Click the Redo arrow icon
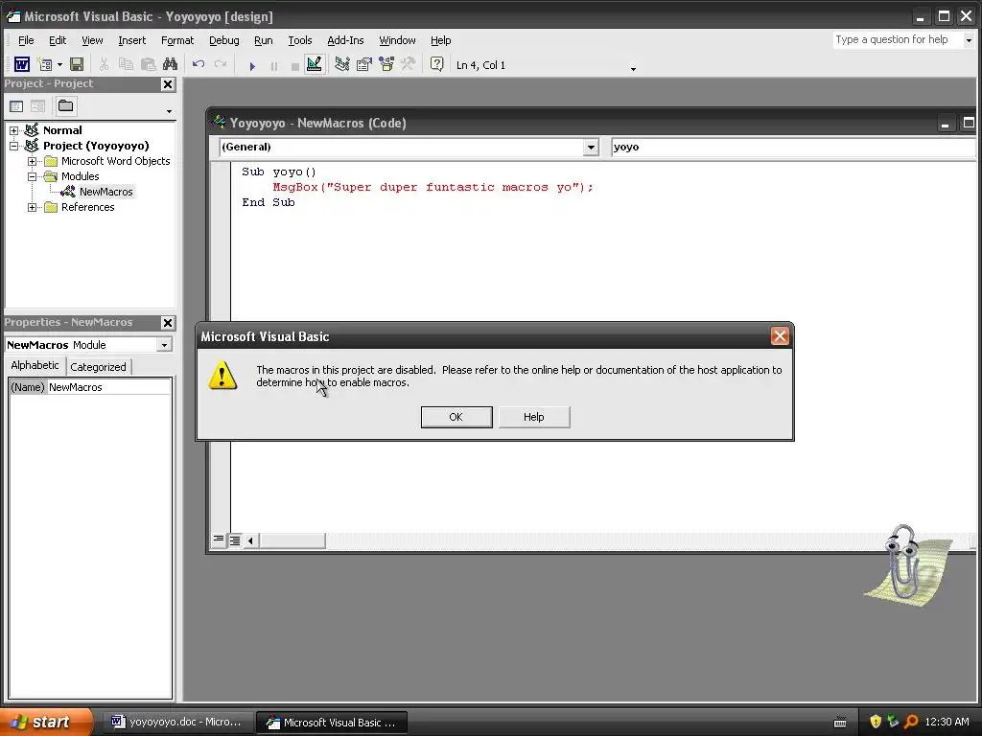Image resolution: width=982 pixels, height=736 pixels. point(221,64)
